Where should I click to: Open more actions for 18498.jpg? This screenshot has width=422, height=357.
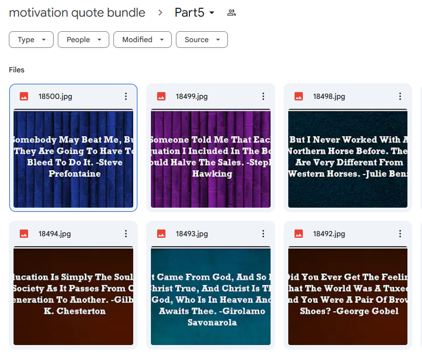pos(400,96)
